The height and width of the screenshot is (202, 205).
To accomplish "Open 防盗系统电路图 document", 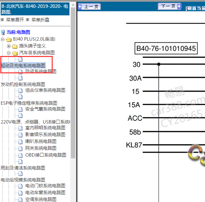I will [41, 71].
